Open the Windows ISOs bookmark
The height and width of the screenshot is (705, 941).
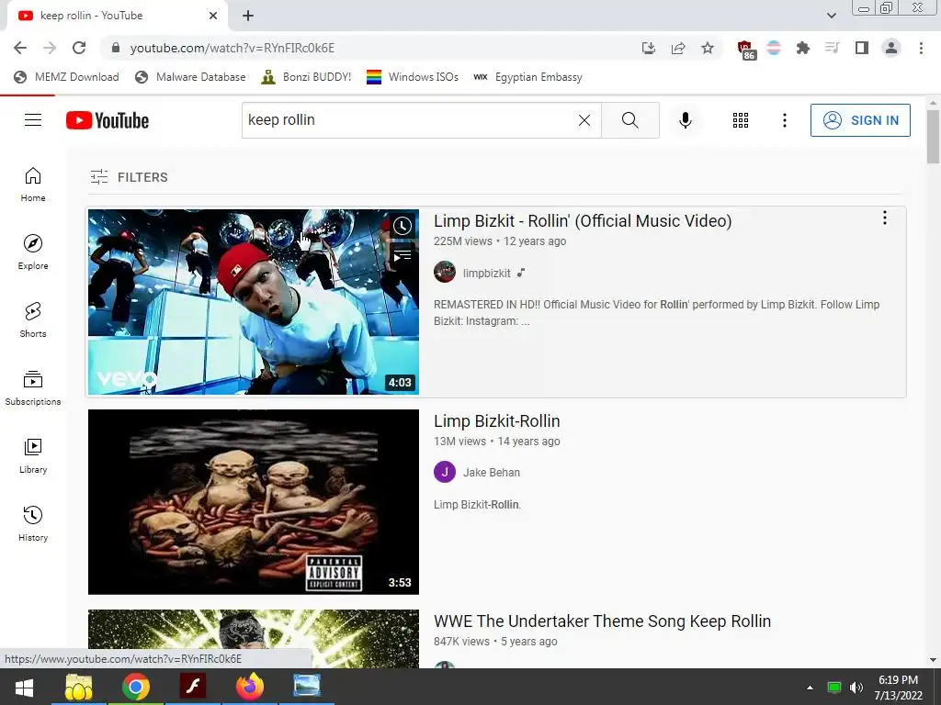[x=413, y=77]
